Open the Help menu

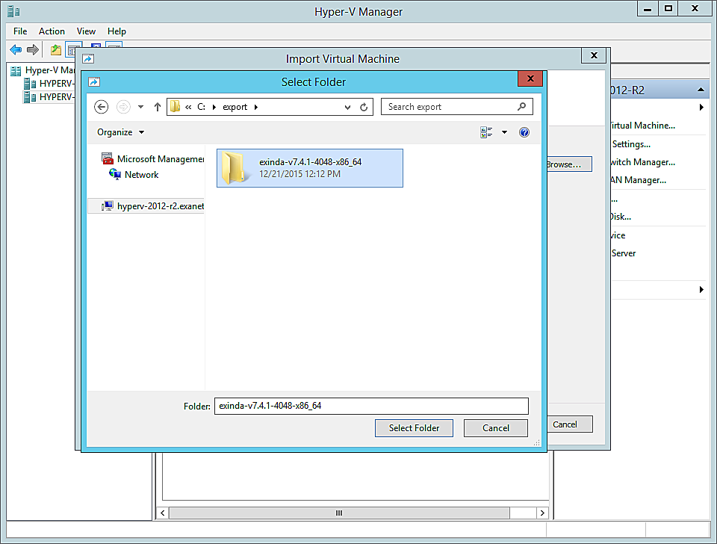117,31
